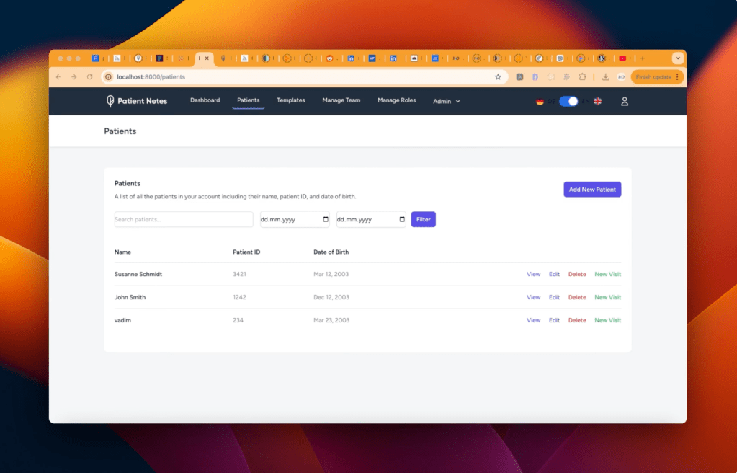
Task: Edit Susanne Schmidt's record
Action: 554,274
